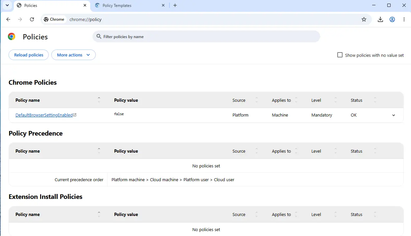Sort Policy Precedence table by Applies to
411x236 pixels.
296,151
